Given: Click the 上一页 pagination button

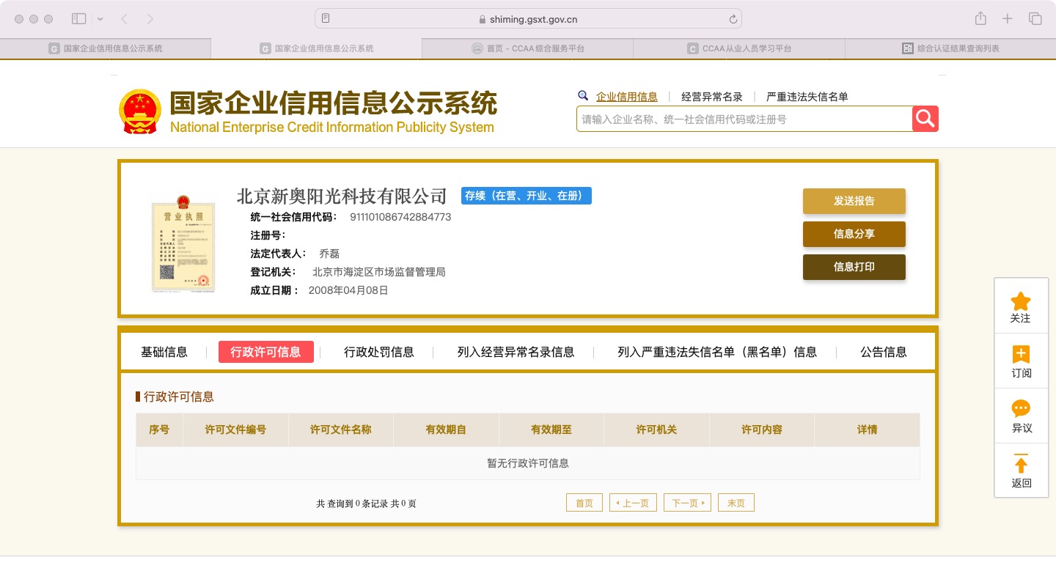Looking at the screenshot, I should click(634, 503).
